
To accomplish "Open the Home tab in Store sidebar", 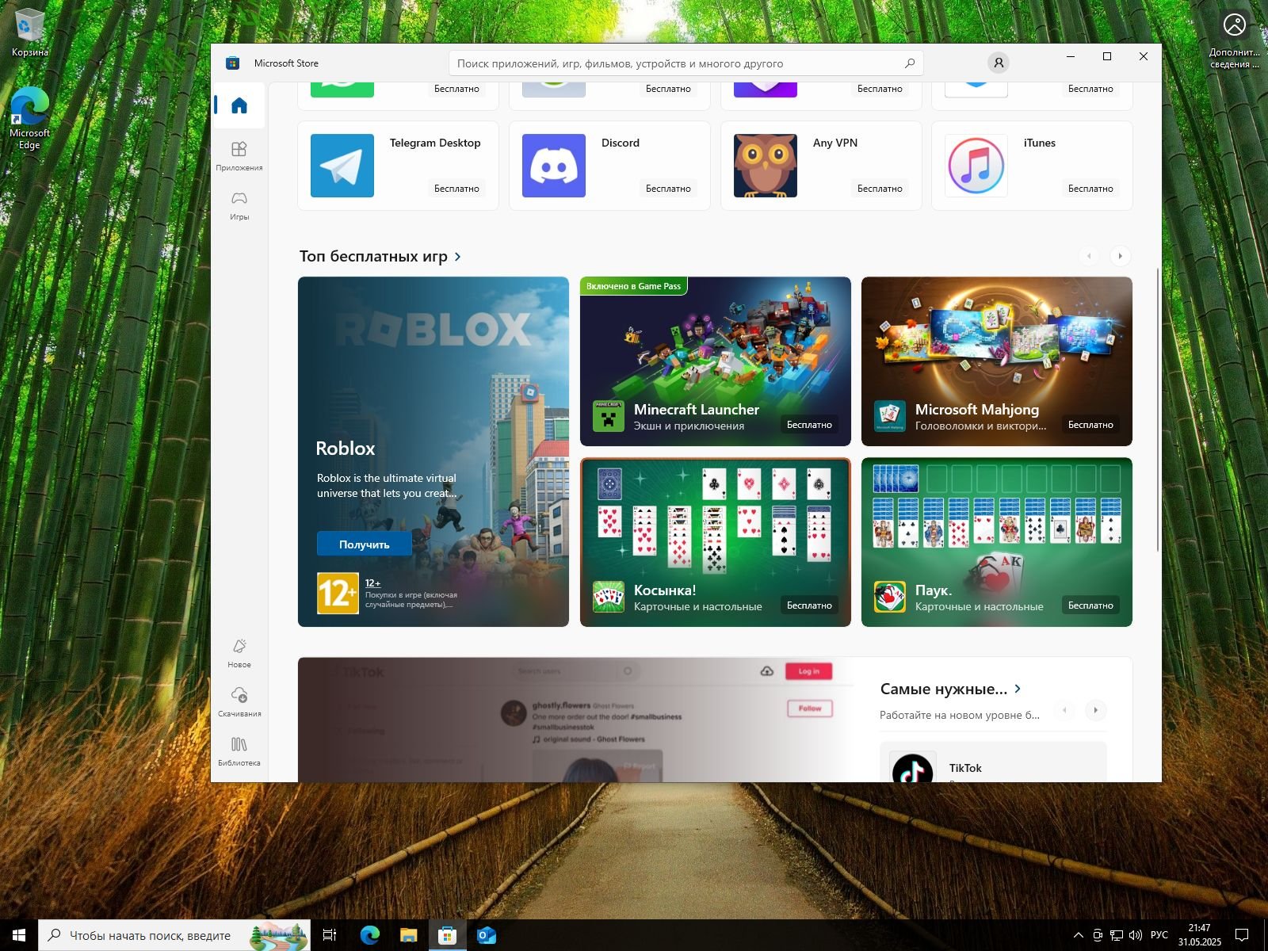I will pos(239,105).
